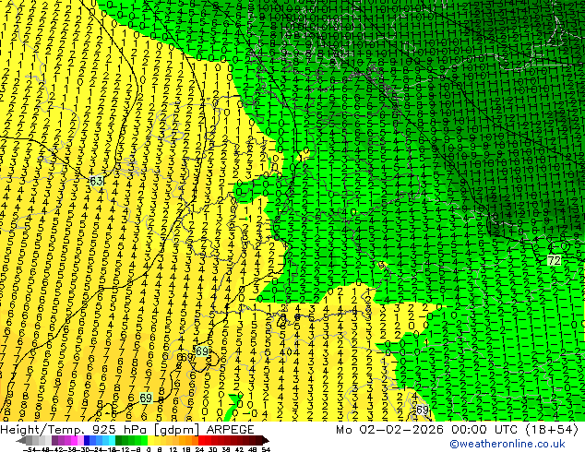Click the '72' contour height label

coord(555,261)
